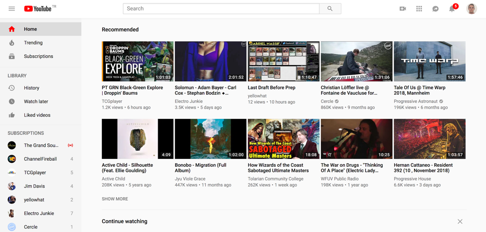Dismiss the Continue watching section

click(460, 222)
